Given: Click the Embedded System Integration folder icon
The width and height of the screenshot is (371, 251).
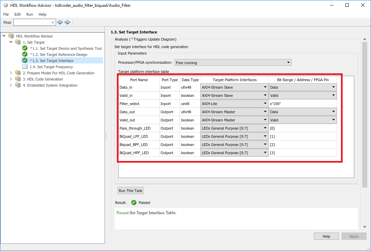Looking at the screenshot, I should 18,85.
